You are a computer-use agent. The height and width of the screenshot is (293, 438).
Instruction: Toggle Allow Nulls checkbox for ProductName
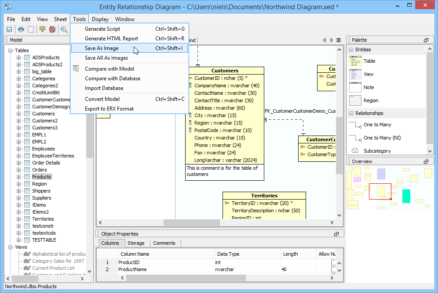[x=333, y=269]
